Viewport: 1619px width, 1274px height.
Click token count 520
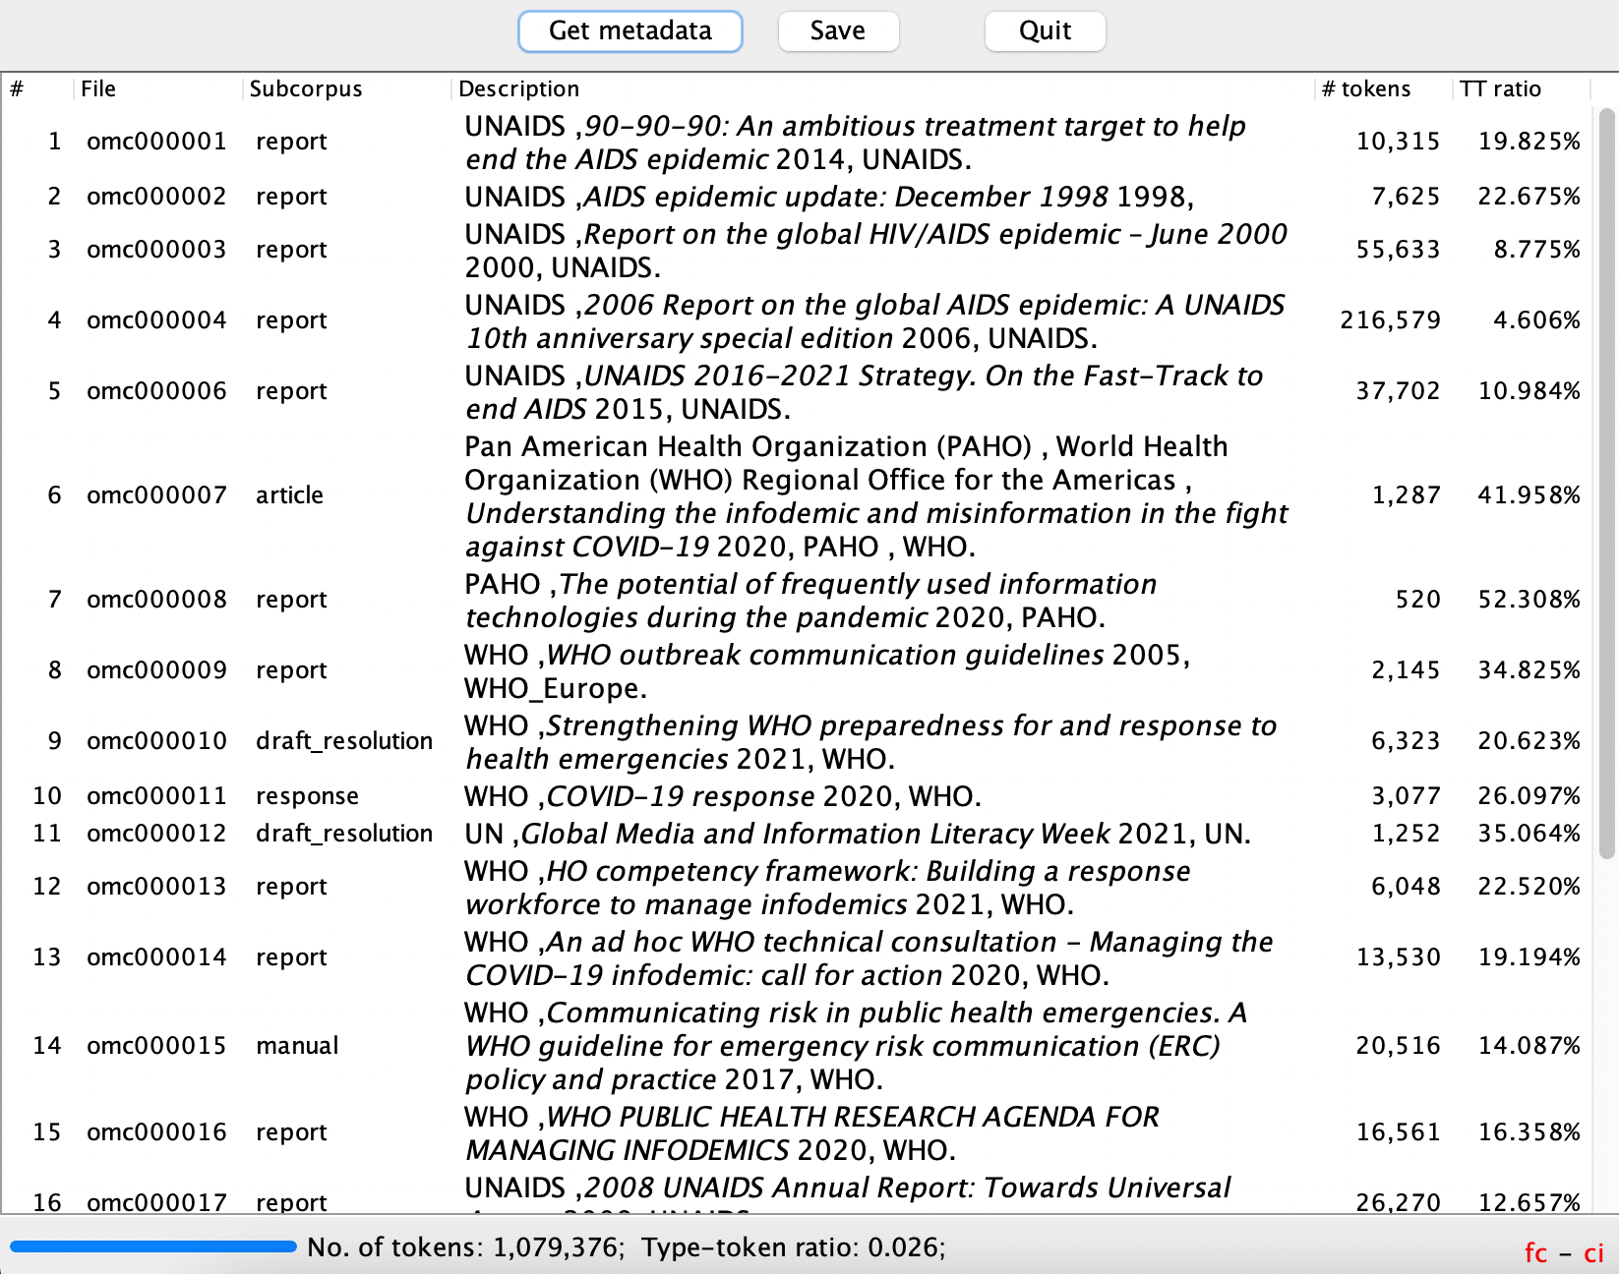[x=1417, y=600]
